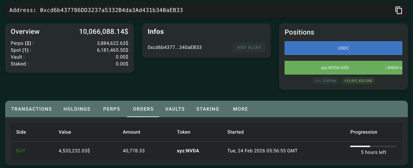
Task: Sort orders by Value column header
Action: 65,132
